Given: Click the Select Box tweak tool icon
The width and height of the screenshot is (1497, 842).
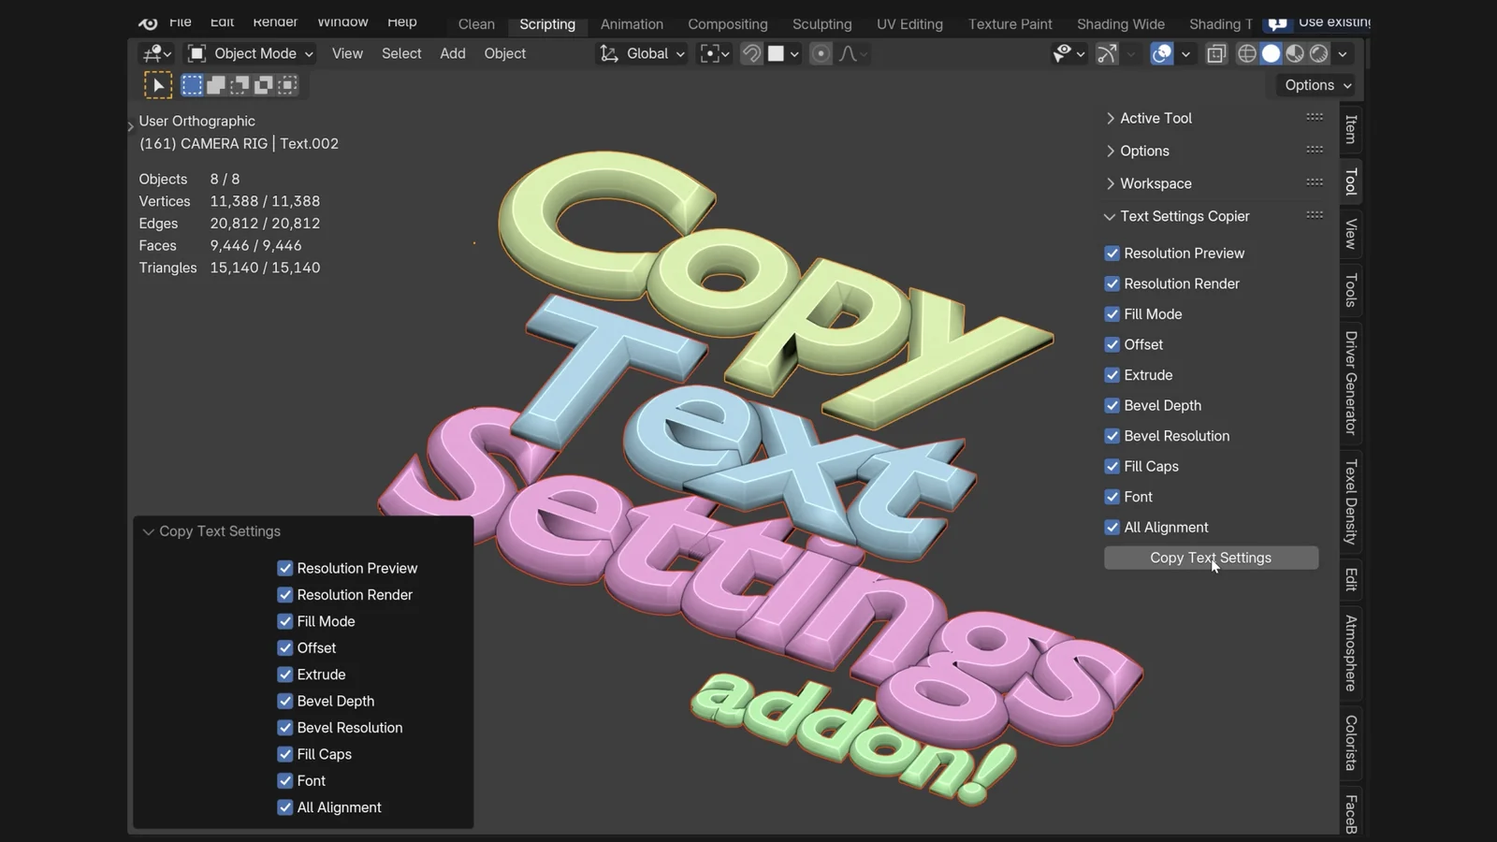Looking at the screenshot, I should [x=158, y=86].
